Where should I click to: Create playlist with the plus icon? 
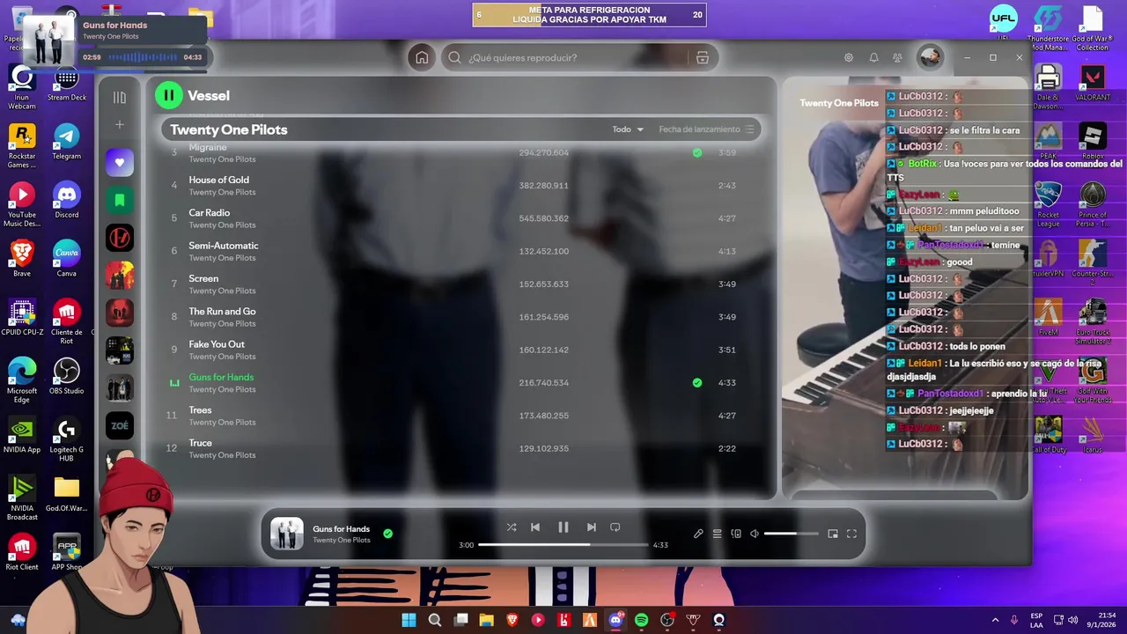[120, 125]
